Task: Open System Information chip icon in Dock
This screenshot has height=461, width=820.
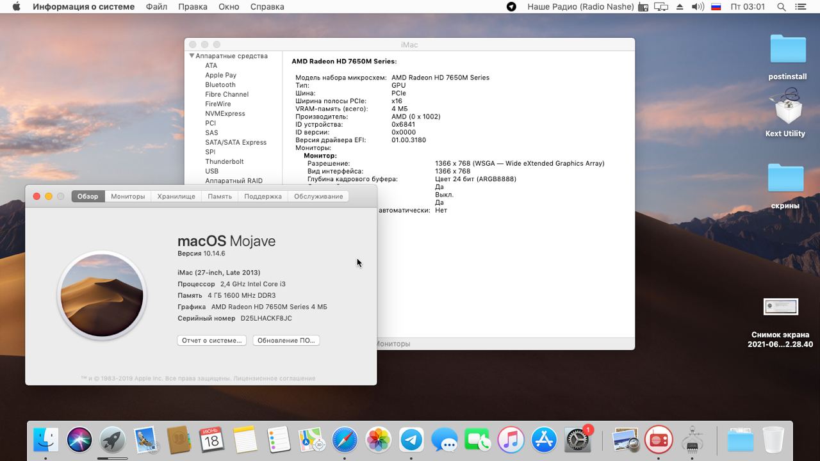Action: [692, 440]
